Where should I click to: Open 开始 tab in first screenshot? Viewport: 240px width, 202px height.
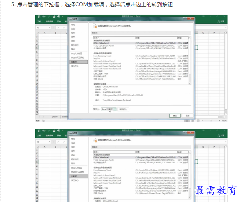(x=59, y=21)
